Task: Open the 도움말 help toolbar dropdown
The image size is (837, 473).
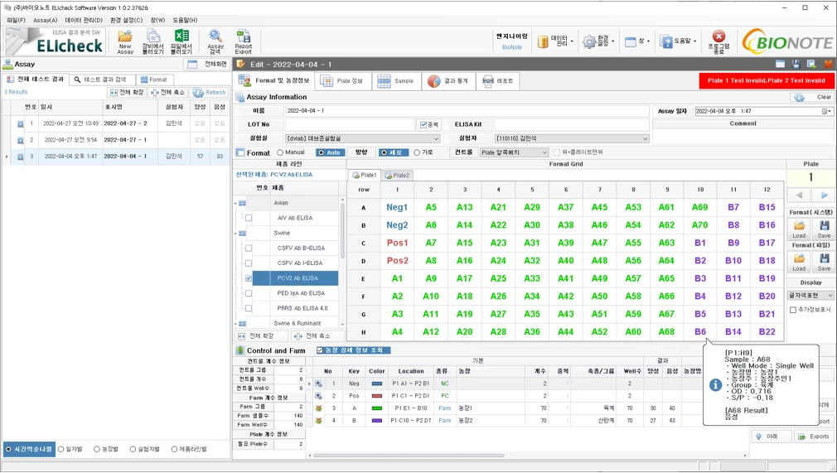Action: tap(678, 41)
